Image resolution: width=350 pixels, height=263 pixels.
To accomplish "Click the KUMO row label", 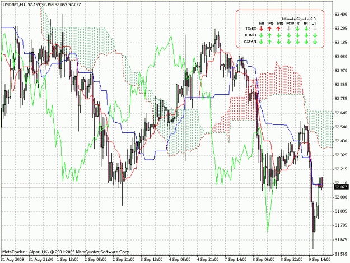I will tap(250, 35).
